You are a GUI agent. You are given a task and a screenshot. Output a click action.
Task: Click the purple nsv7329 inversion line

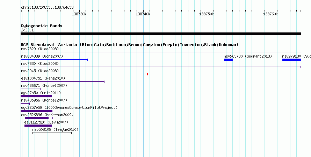click(x=161, y=52)
